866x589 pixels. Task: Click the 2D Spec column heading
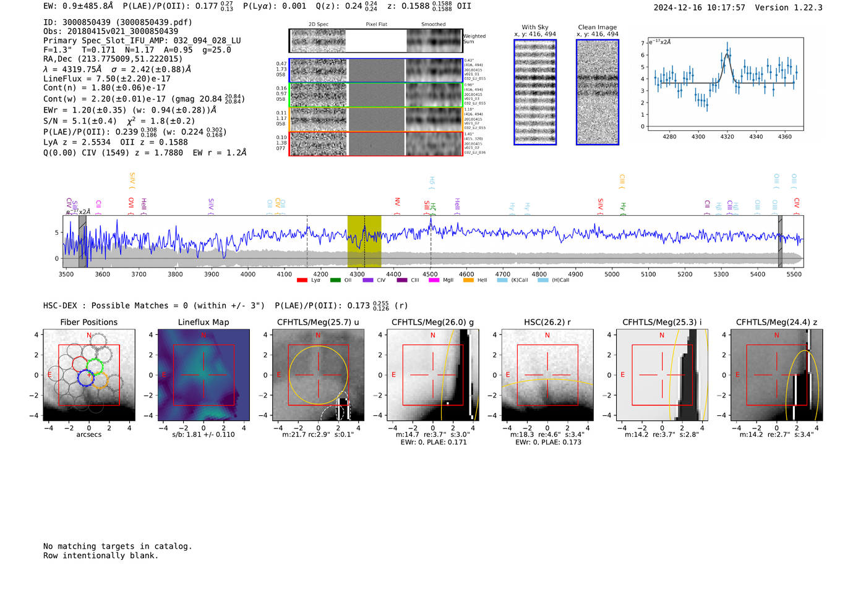click(x=319, y=25)
